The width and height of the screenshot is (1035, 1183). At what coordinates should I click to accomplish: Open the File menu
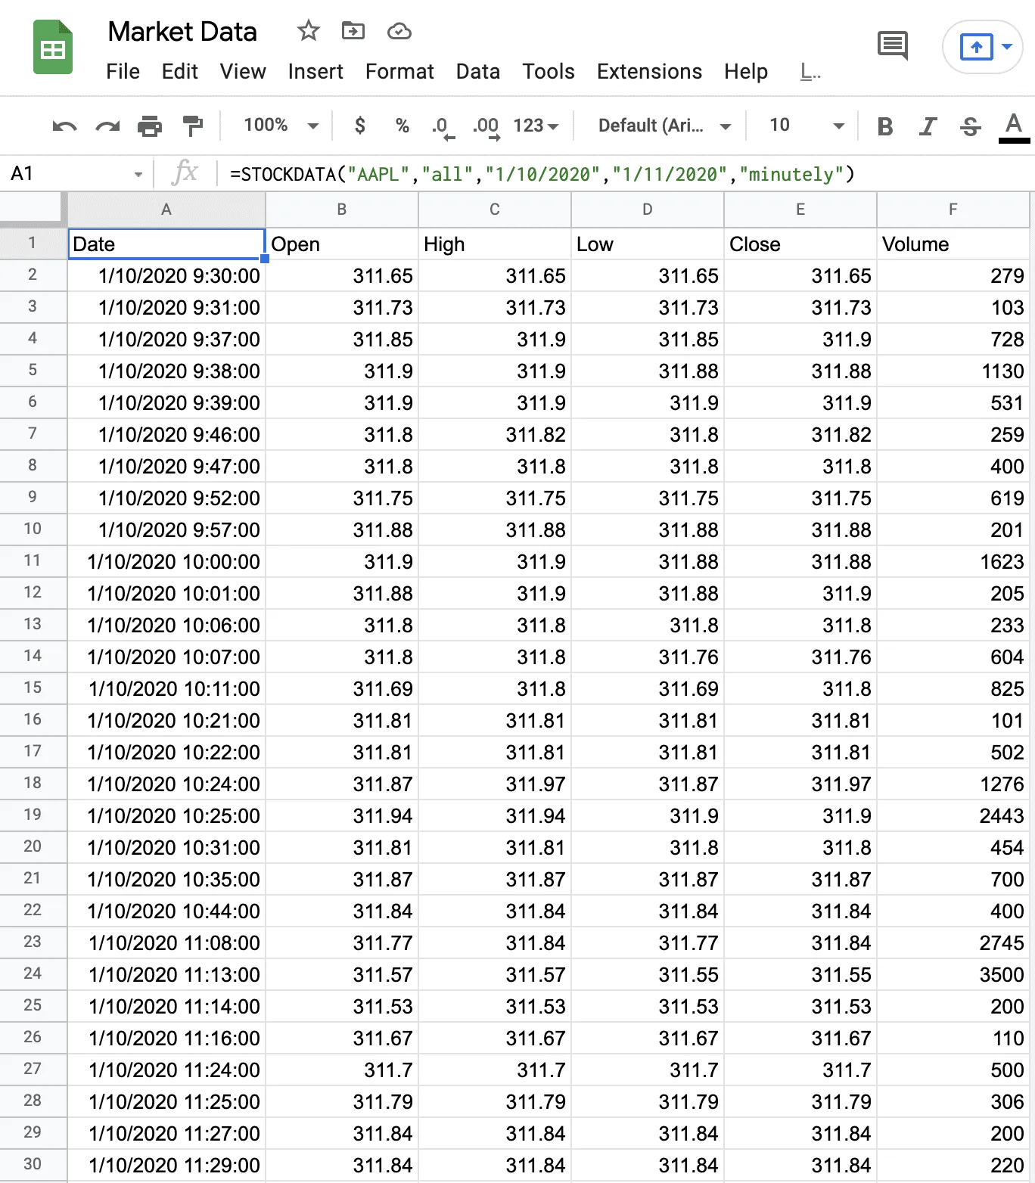[x=123, y=72]
